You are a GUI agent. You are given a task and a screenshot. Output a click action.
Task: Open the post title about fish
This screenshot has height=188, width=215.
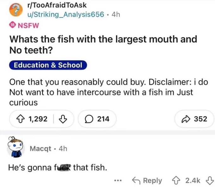[x=104, y=44]
